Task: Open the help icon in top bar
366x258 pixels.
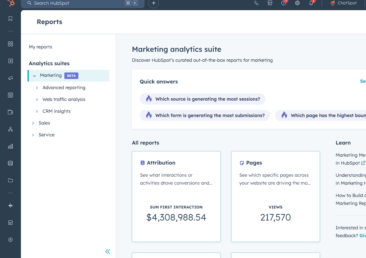Action: click(x=284, y=3)
